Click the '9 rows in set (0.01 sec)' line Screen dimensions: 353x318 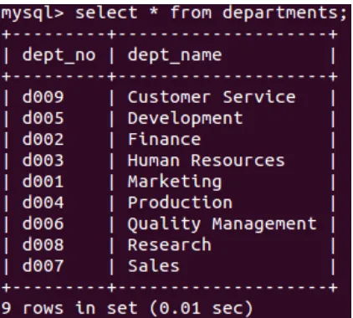pyautogui.click(x=127, y=308)
